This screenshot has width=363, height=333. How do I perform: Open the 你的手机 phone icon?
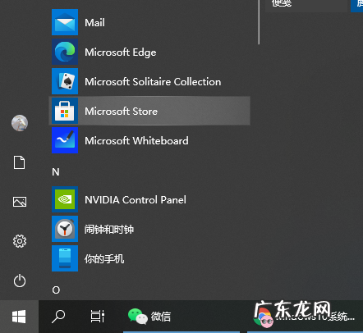[65, 258]
